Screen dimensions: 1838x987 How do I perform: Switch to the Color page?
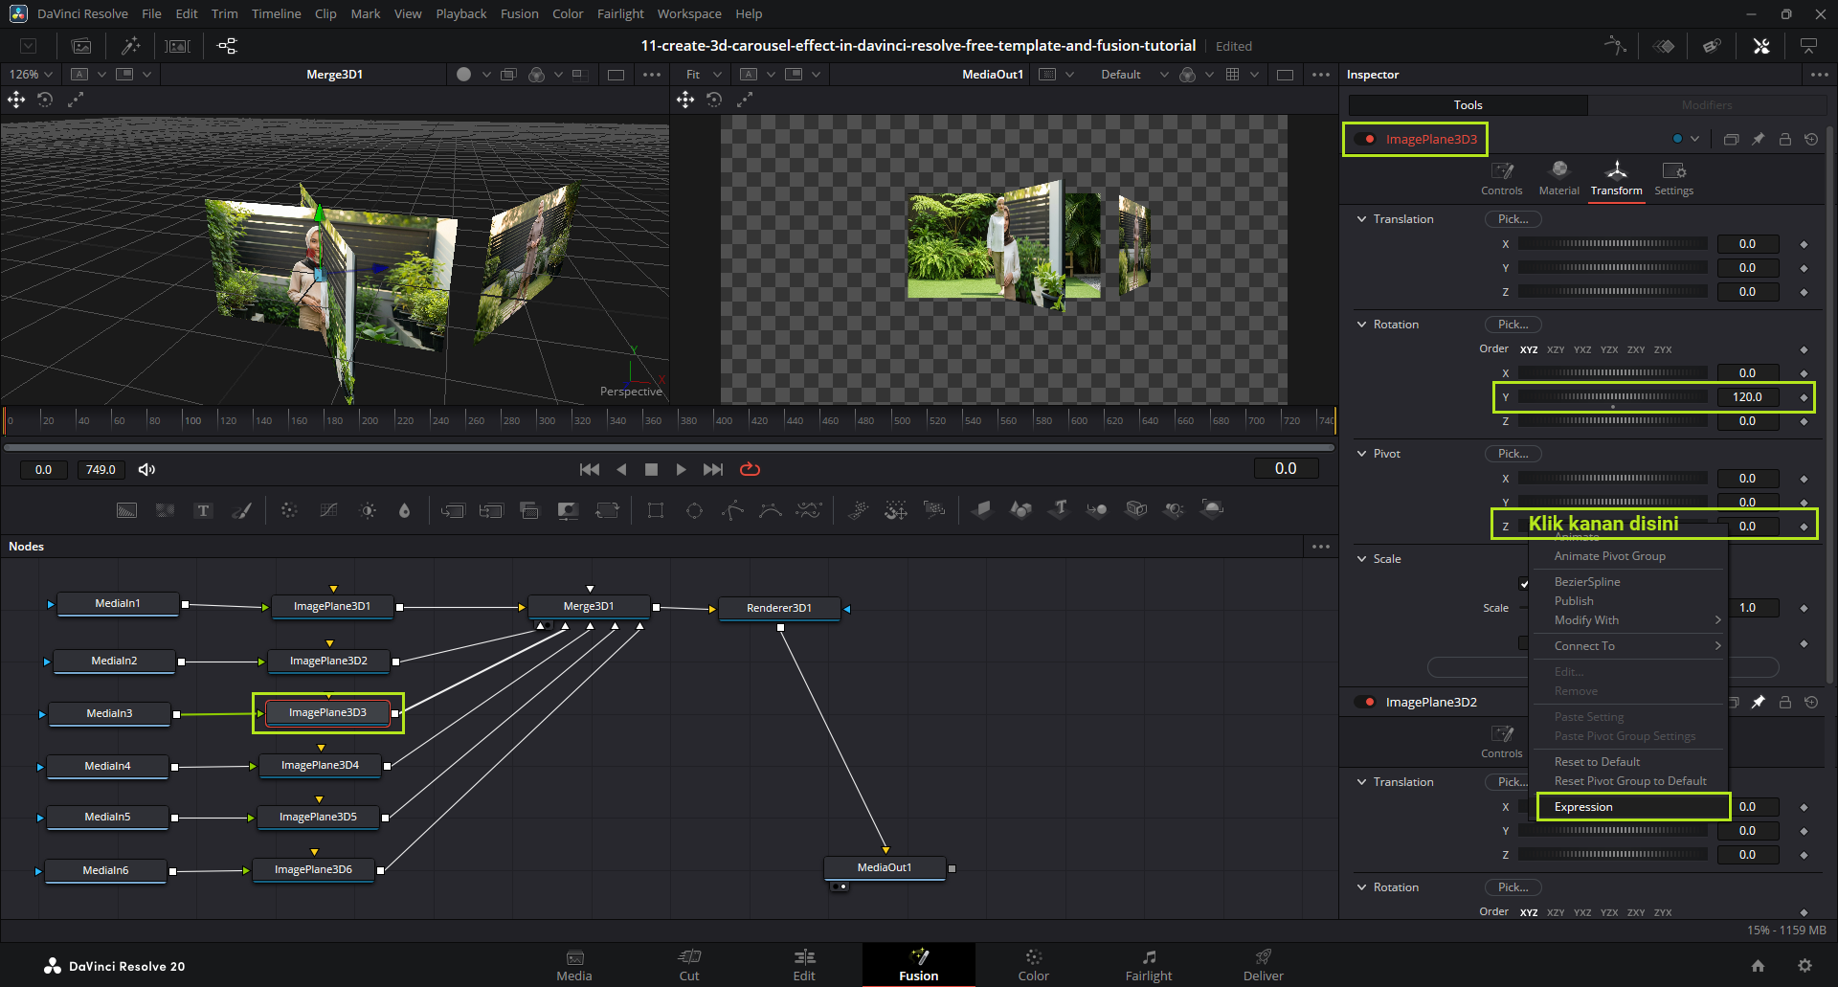(1033, 965)
